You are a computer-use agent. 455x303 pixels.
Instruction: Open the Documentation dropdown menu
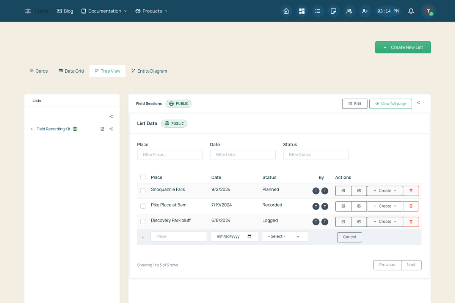(x=104, y=11)
